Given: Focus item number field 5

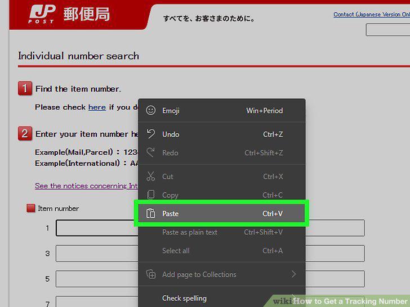Looking at the screenshot, I should [97, 279].
